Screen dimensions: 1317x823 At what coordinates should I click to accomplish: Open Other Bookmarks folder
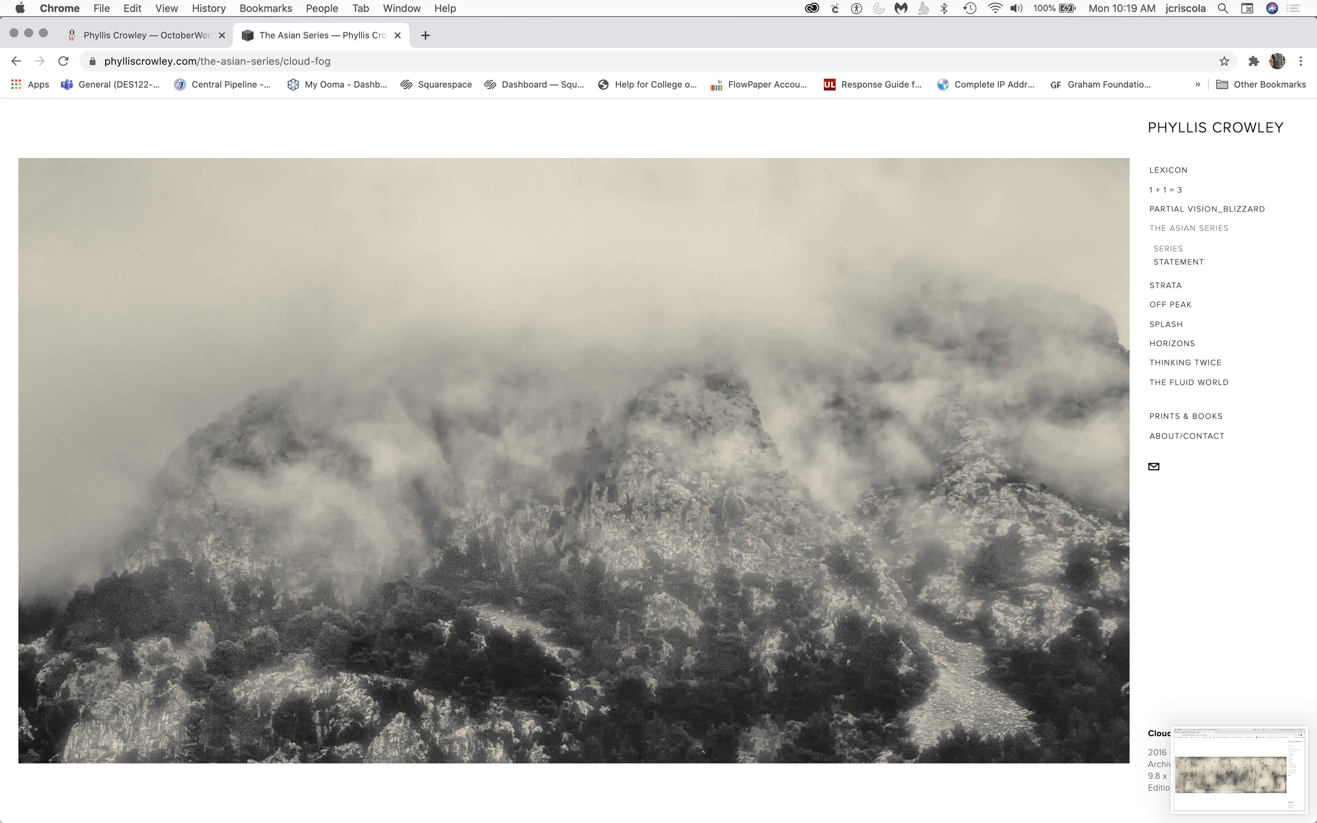[1261, 84]
